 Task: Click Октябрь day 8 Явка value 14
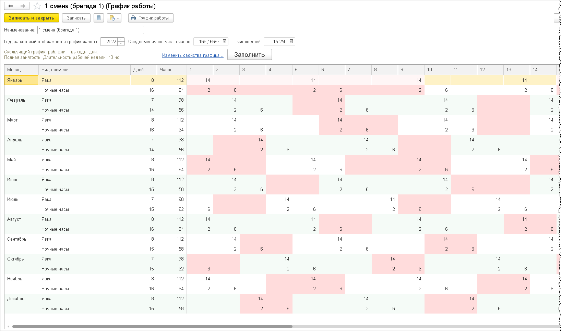point(385,259)
